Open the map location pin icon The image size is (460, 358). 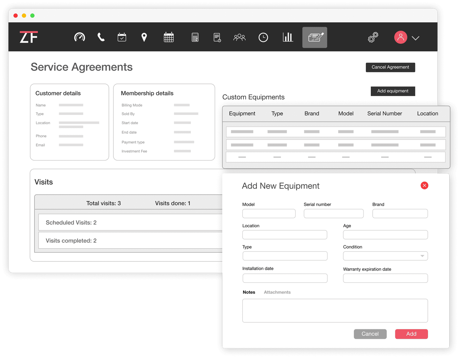click(144, 37)
